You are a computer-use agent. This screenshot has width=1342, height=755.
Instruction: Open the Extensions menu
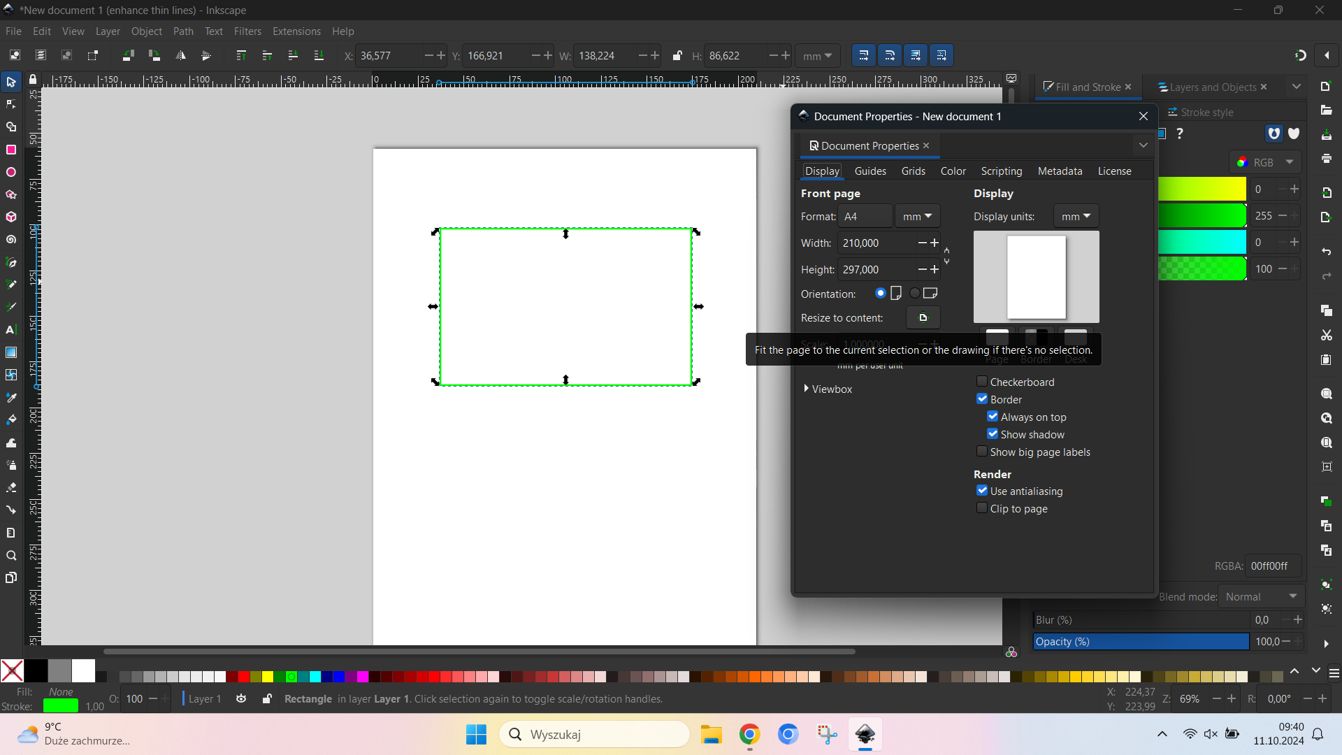[x=296, y=31]
